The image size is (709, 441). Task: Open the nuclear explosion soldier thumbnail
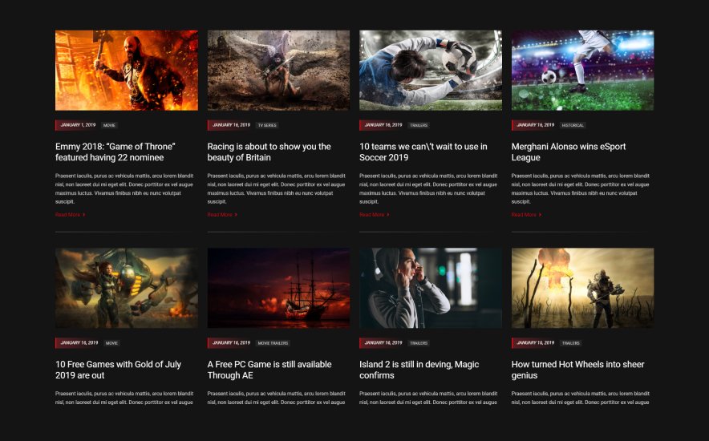pyautogui.click(x=582, y=288)
